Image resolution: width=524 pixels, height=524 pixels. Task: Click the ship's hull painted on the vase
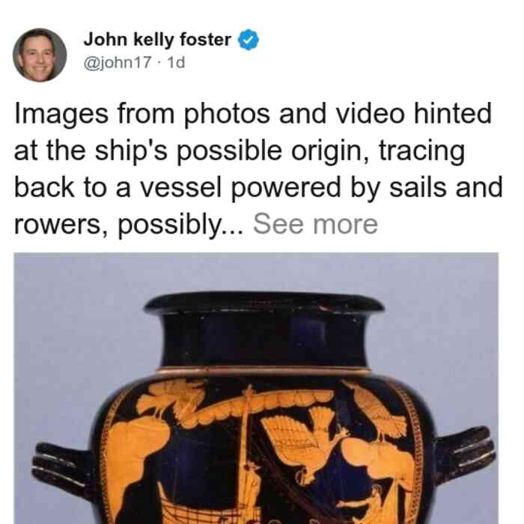point(207,510)
